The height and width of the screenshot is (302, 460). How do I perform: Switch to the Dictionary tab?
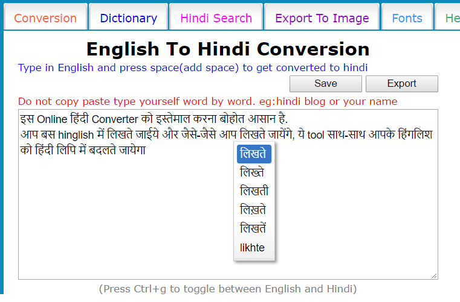click(x=129, y=17)
